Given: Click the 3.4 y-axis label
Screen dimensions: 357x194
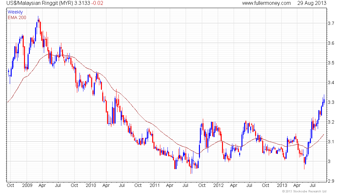Looking at the screenshot, I should click(331, 82).
